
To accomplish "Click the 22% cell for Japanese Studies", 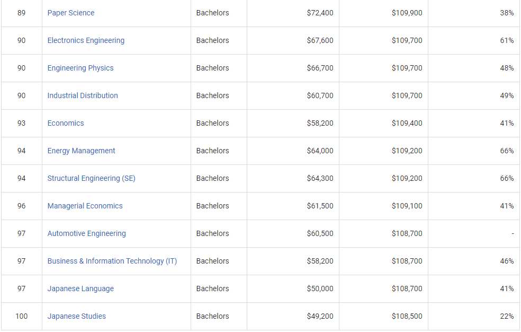I will click(507, 316).
